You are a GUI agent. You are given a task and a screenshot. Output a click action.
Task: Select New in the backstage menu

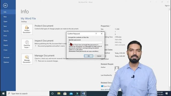8,17
